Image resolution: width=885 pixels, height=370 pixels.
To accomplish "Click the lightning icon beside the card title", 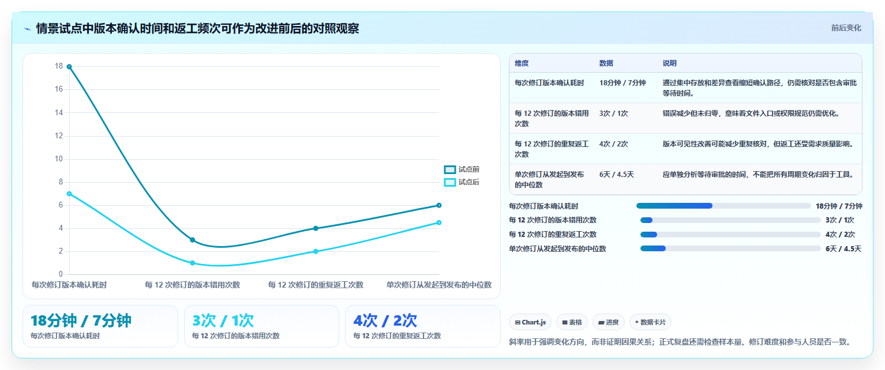I will (27, 29).
